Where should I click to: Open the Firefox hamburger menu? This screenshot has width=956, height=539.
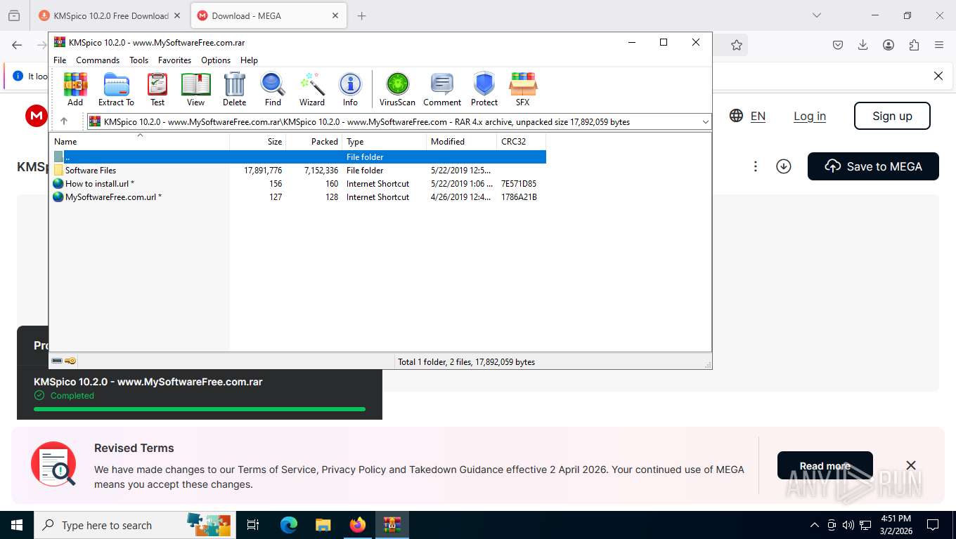[x=939, y=45]
